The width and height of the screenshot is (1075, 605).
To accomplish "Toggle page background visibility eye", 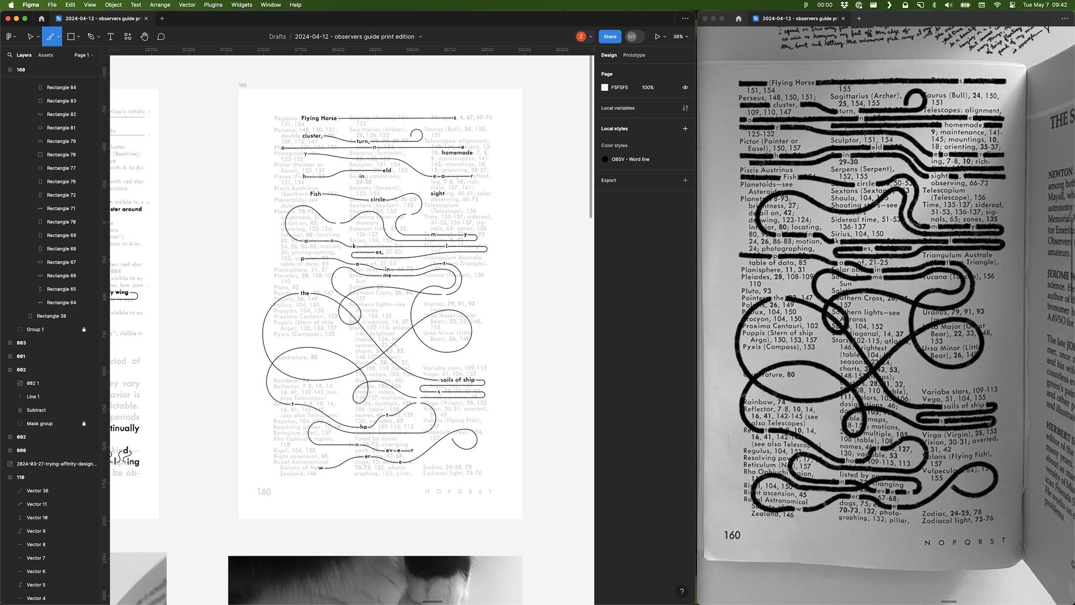I will (685, 87).
